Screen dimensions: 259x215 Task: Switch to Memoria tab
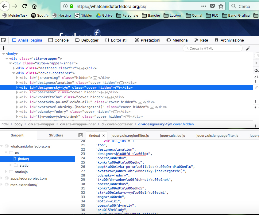point(177,40)
